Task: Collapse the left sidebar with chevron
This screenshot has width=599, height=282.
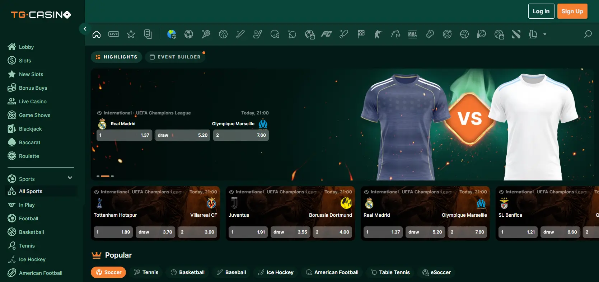Action: coord(85,29)
